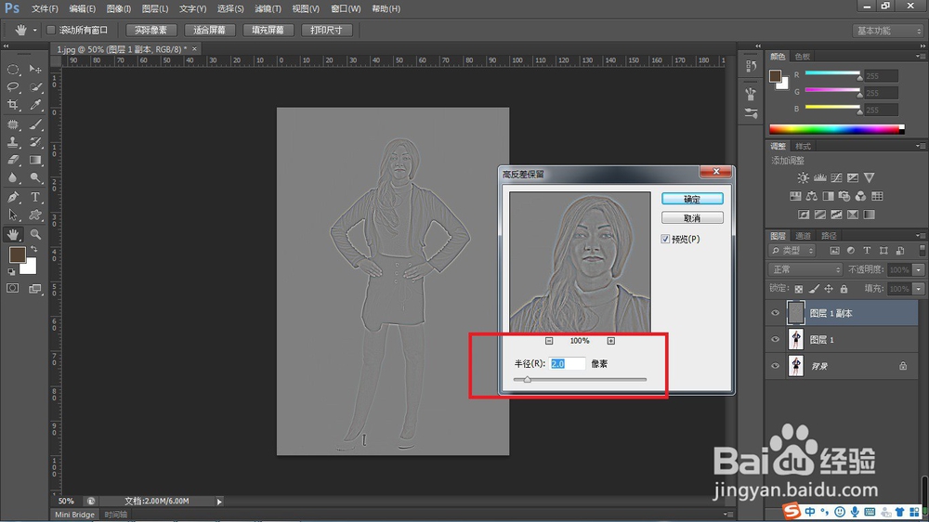Open the 图像(I) menu
929x522 pixels.
(x=119, y=9)
